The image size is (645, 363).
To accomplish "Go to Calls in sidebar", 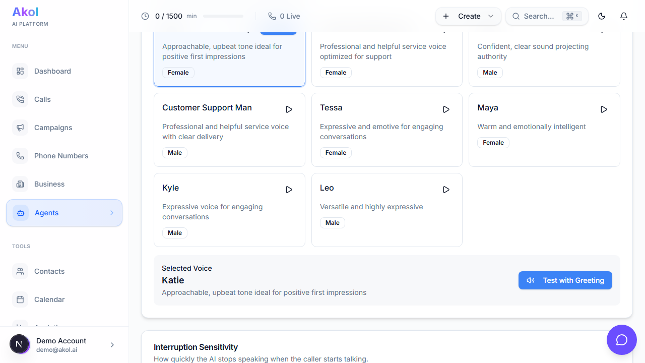I will (42, 99).
